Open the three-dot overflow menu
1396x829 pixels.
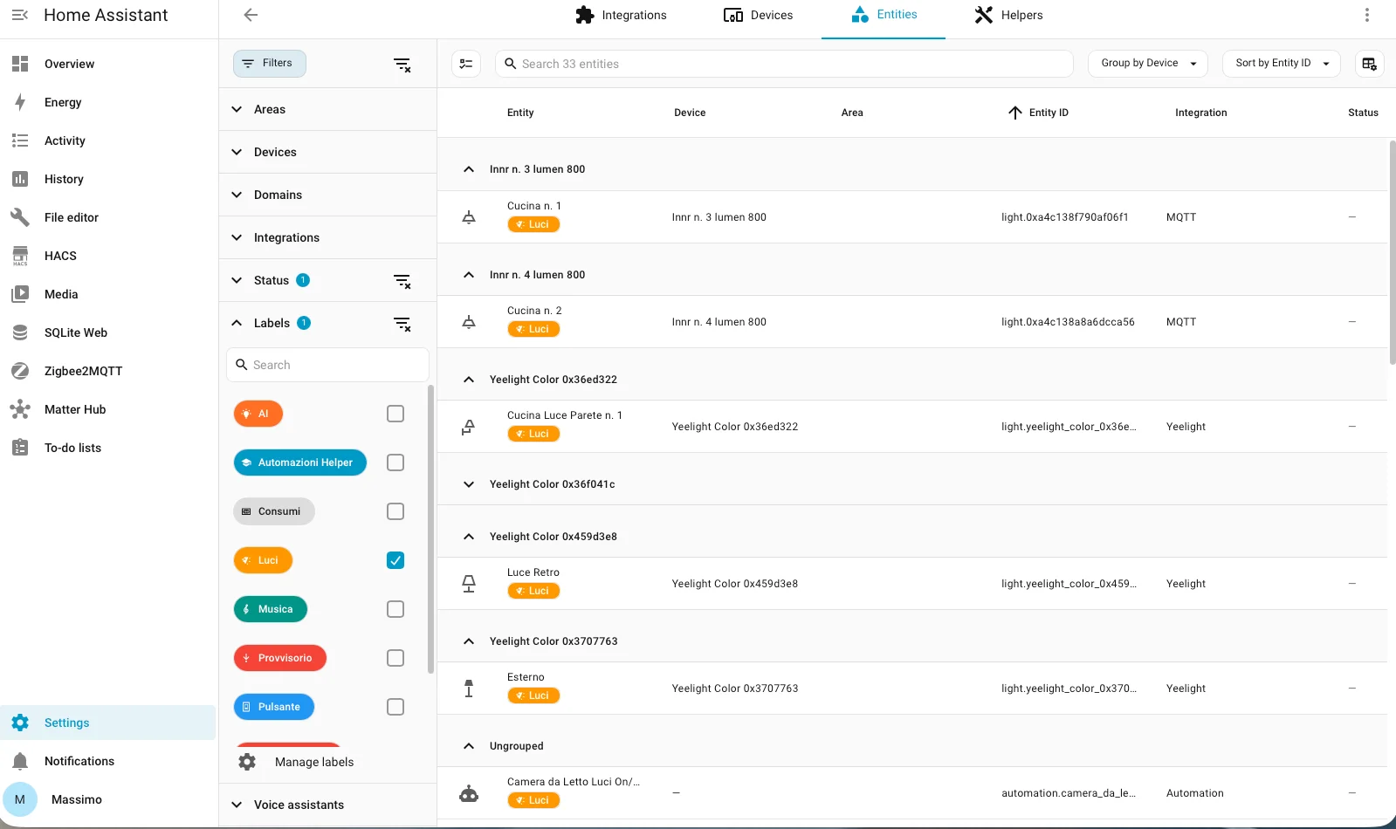pyautogui.click(x=1367, y=15)
